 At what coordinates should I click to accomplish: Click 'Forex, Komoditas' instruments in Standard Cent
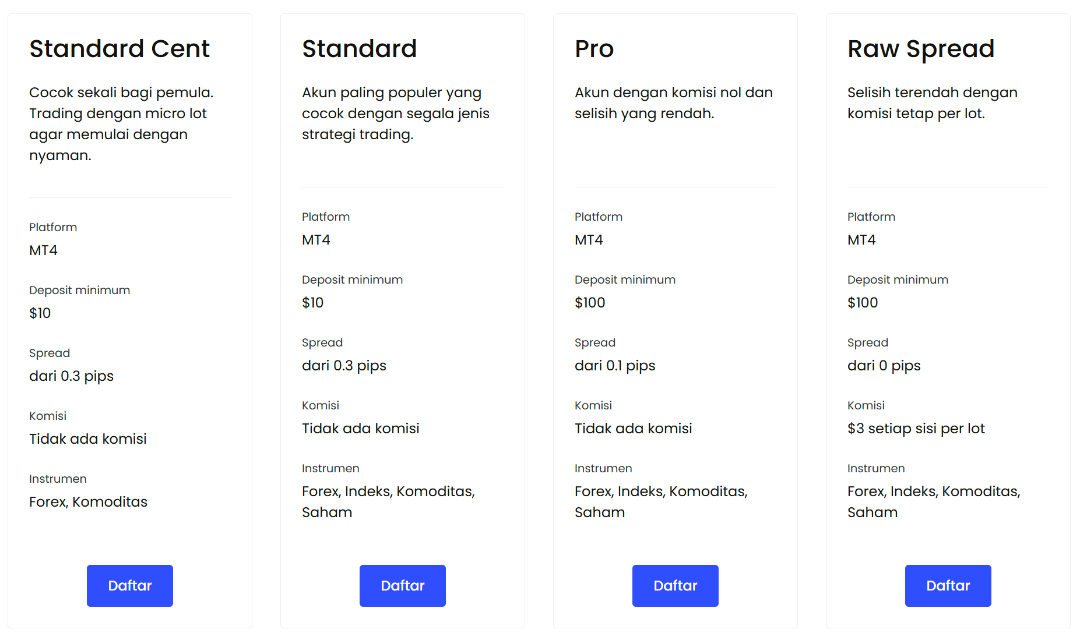coord(88,501)
